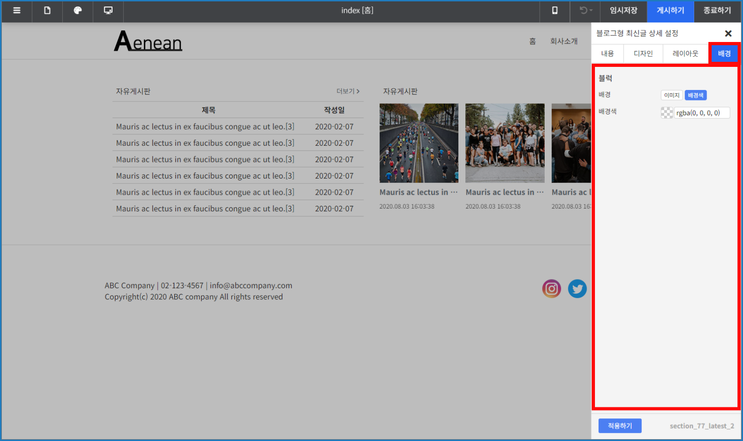Image resolution: width=743 pixels, height=441 pixels.
Task: Click the page document icon
Action: (x=47, y=11)
